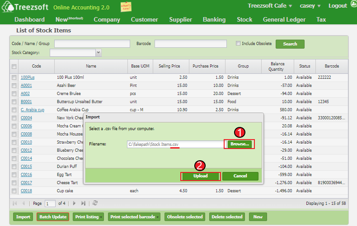Go to the next page arrow
Image resolution: width=357 pixels, height=226 pixels.
(74, 203)
